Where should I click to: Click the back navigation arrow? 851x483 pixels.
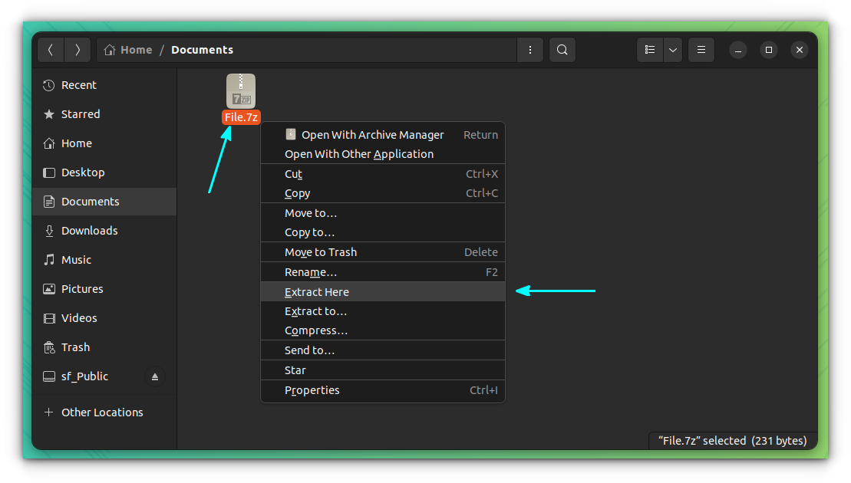click(51, 49)
